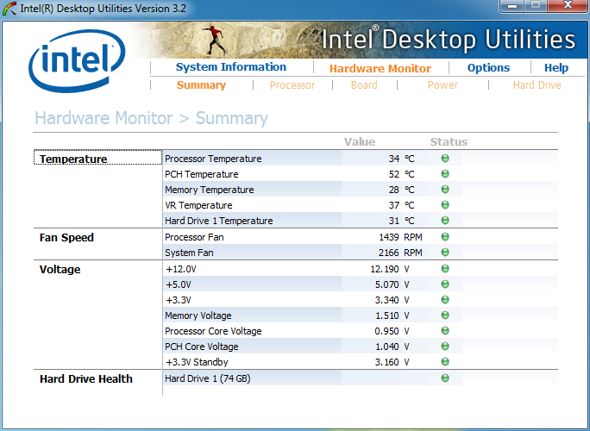Click the Intel logo
Screen dimensions: 590x431
click(77, 61)
